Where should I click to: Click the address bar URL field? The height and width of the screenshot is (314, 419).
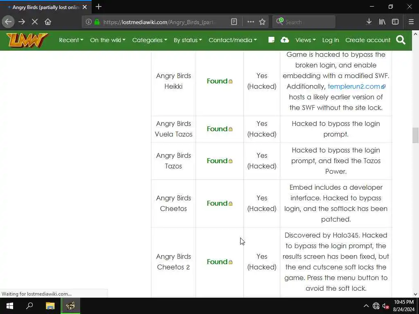click(159, 22)
